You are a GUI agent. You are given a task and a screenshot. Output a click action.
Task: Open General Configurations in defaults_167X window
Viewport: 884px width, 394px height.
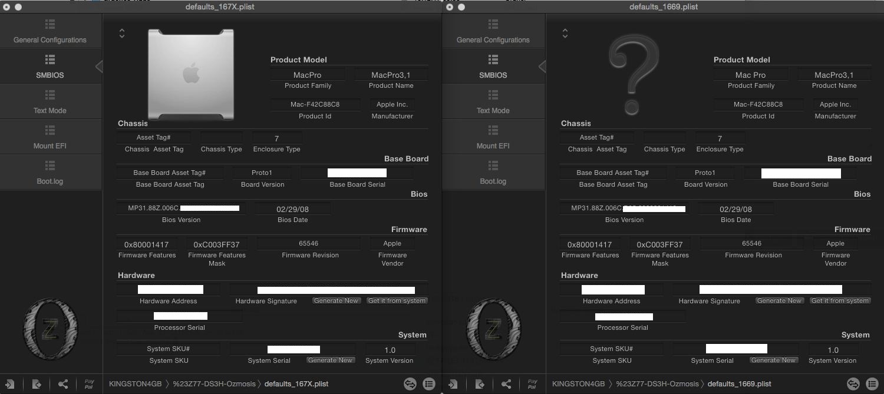pos(50,32)
